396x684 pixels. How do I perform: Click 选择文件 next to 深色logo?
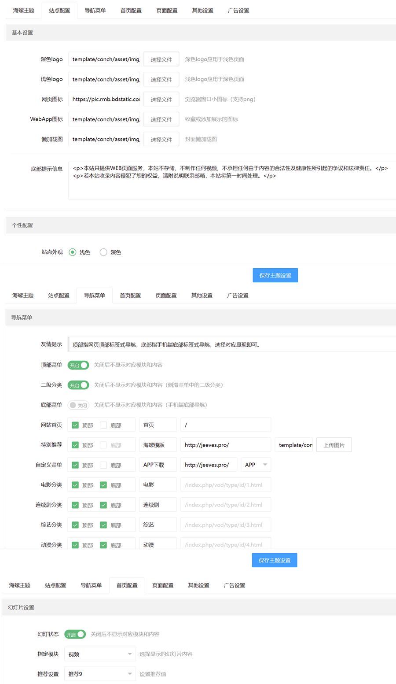(161, 59)
